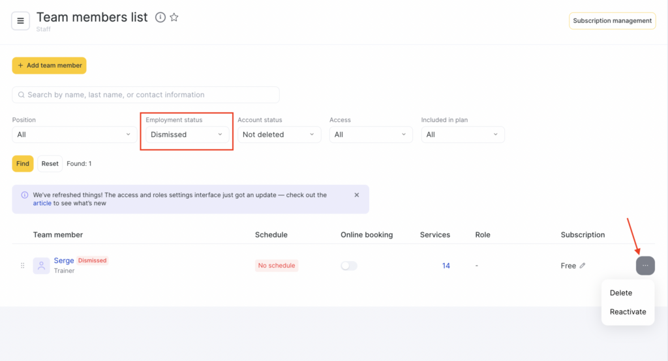The height and width of the screenshot is (361, 668).
Task: Expand the Position filter dropdown
Action: tap(75, 134)
